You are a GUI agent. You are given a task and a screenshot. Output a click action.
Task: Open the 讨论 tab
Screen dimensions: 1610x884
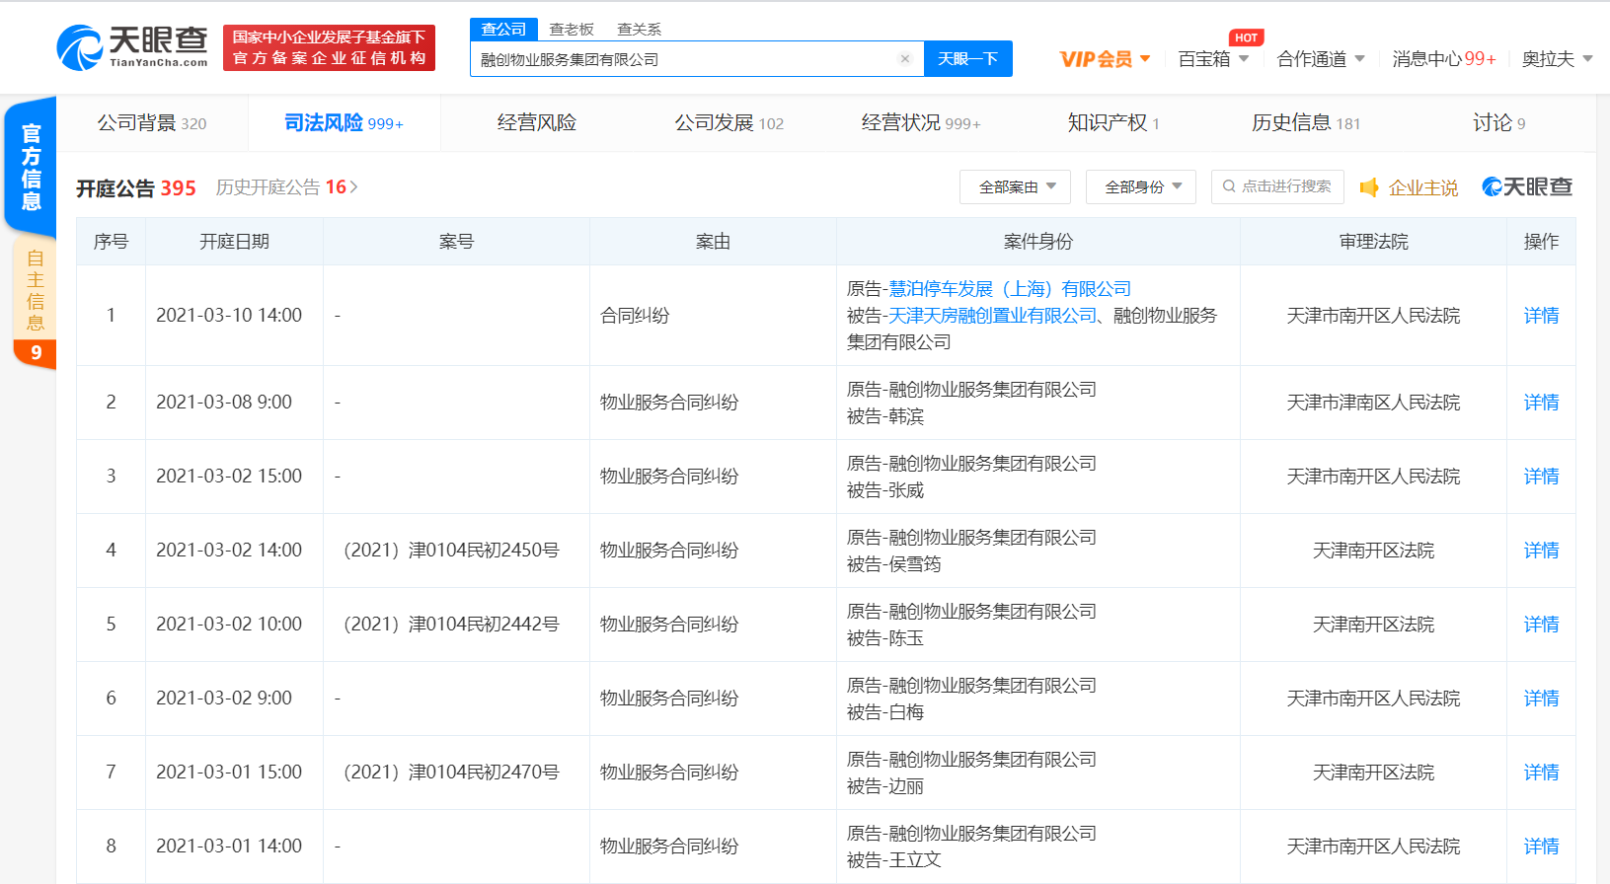tap(1498, 123)
